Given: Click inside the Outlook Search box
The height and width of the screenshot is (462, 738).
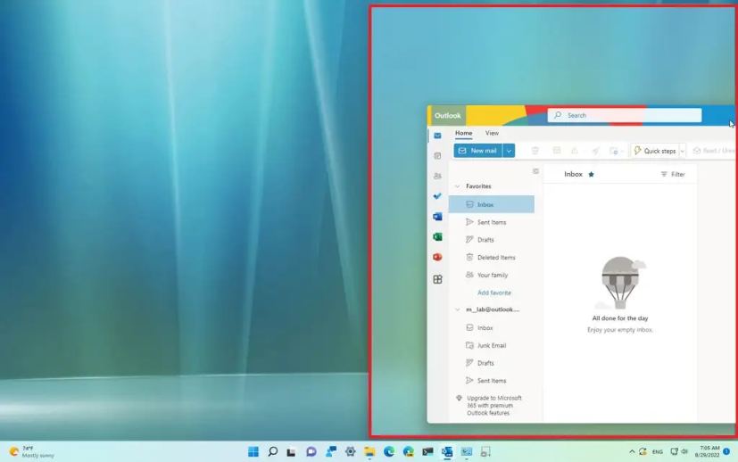Looking at the screenshot, I should [625, 115].
